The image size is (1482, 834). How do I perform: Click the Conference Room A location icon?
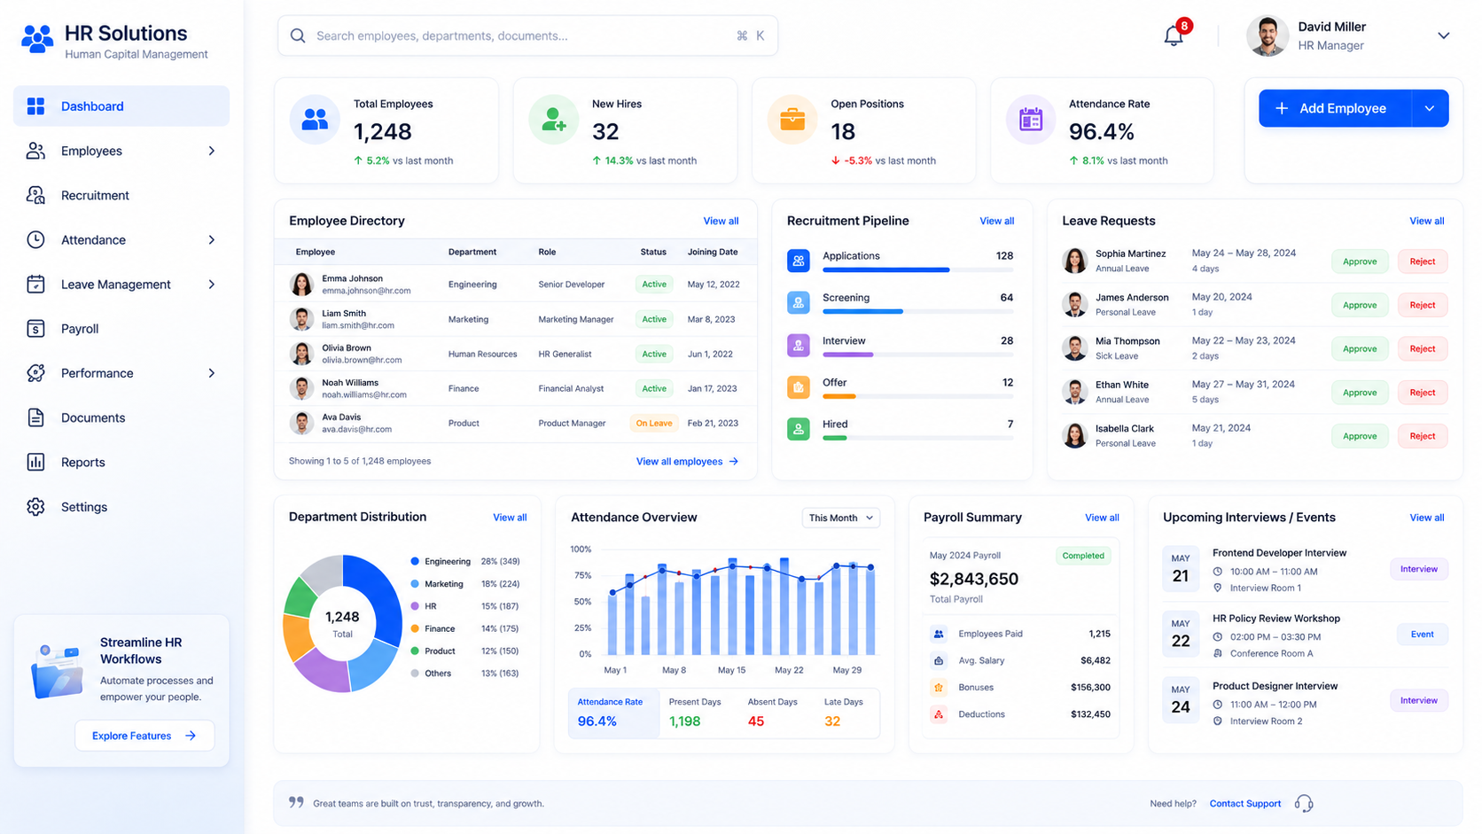[1217, 653]
